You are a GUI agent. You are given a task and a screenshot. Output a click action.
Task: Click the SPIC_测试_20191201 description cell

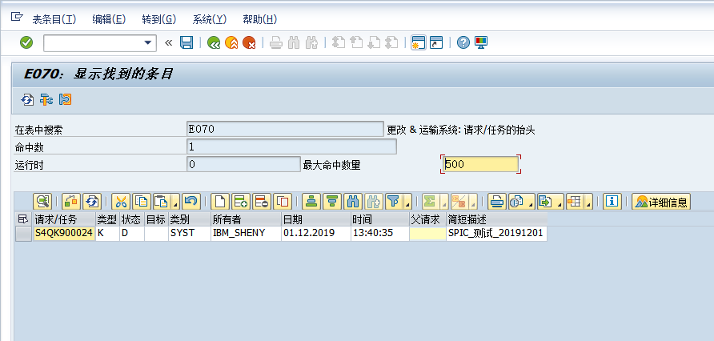click(x=497, y=234)
